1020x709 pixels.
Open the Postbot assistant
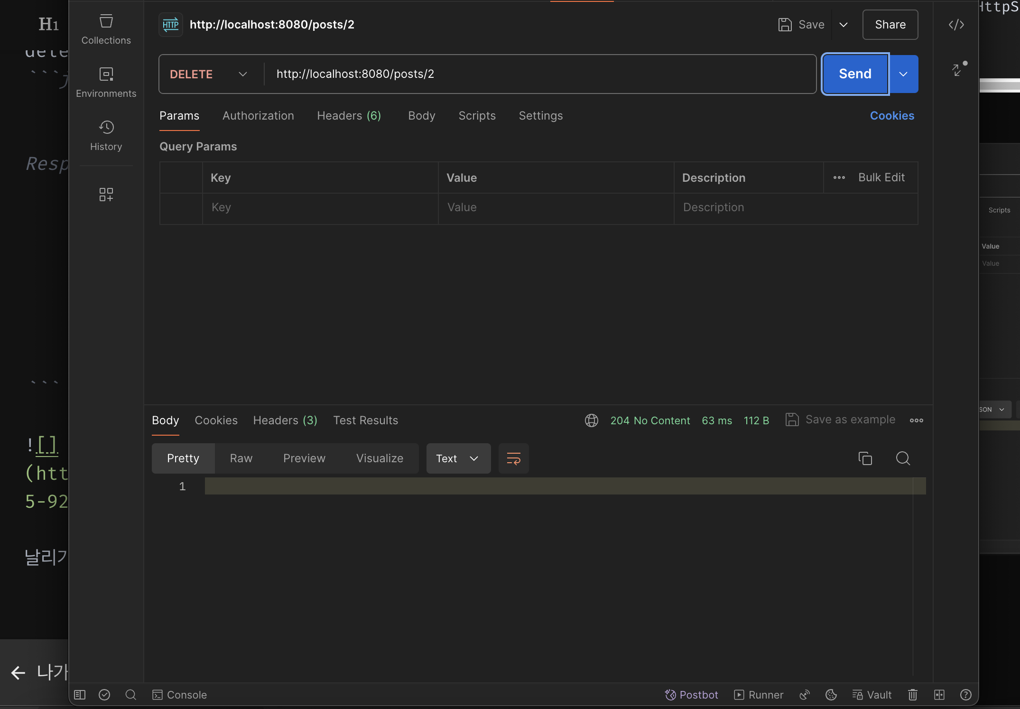point(691,695)
